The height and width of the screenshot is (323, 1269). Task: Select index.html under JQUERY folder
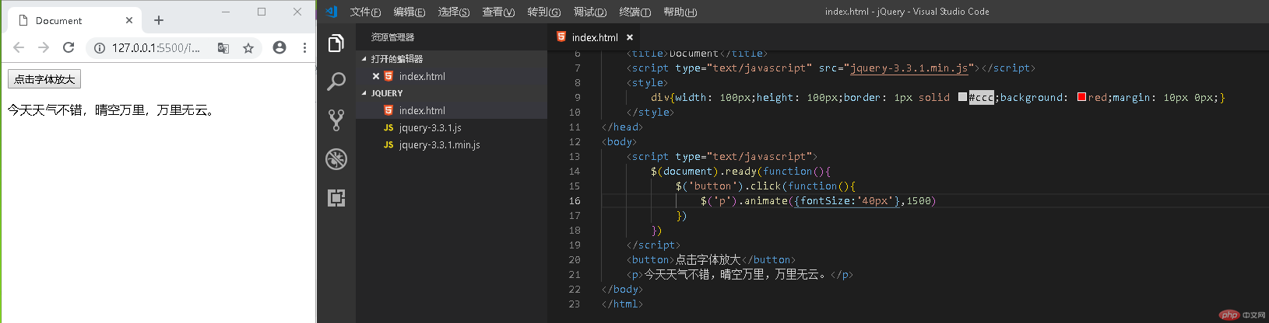422,111
